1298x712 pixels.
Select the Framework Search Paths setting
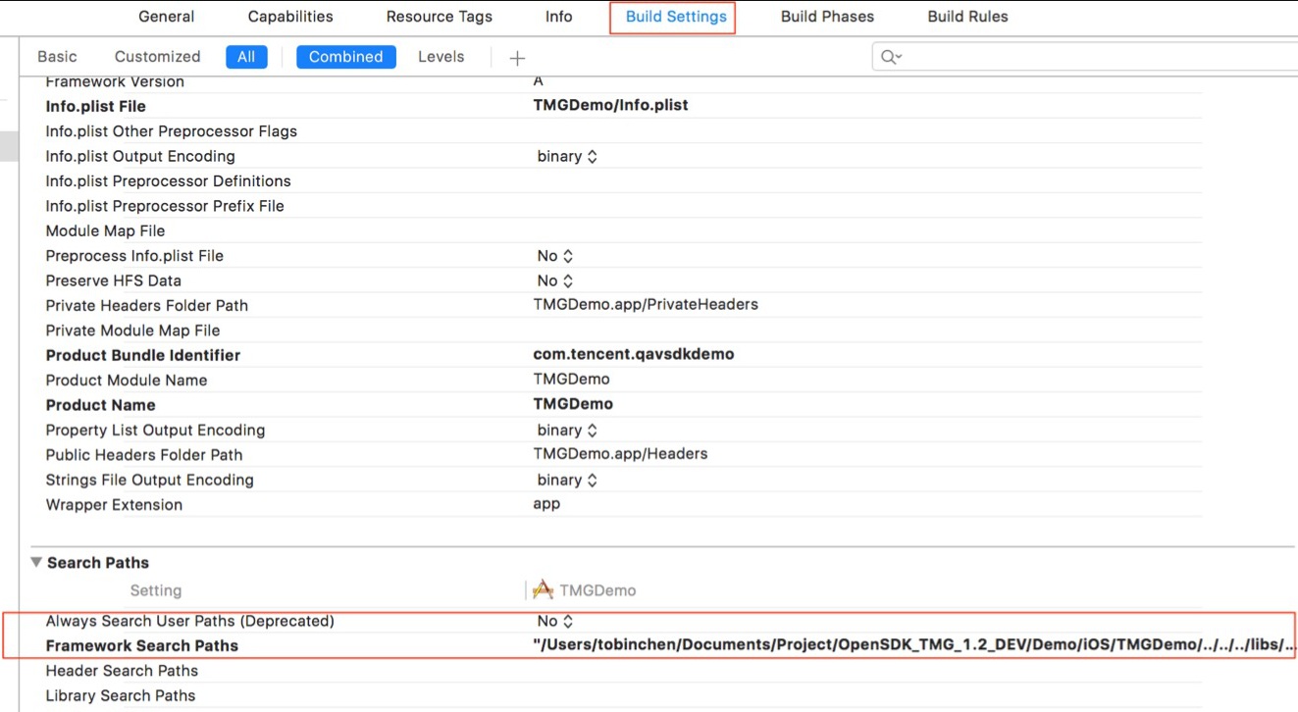(x=141, y=646)
